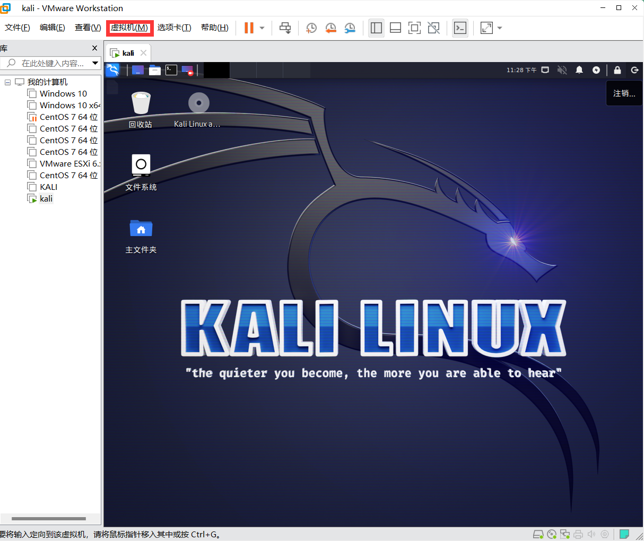Click the CD/DVD status bar icon
Image resolution: width=644 pixels, height=541 pixels.
point(552,534)
